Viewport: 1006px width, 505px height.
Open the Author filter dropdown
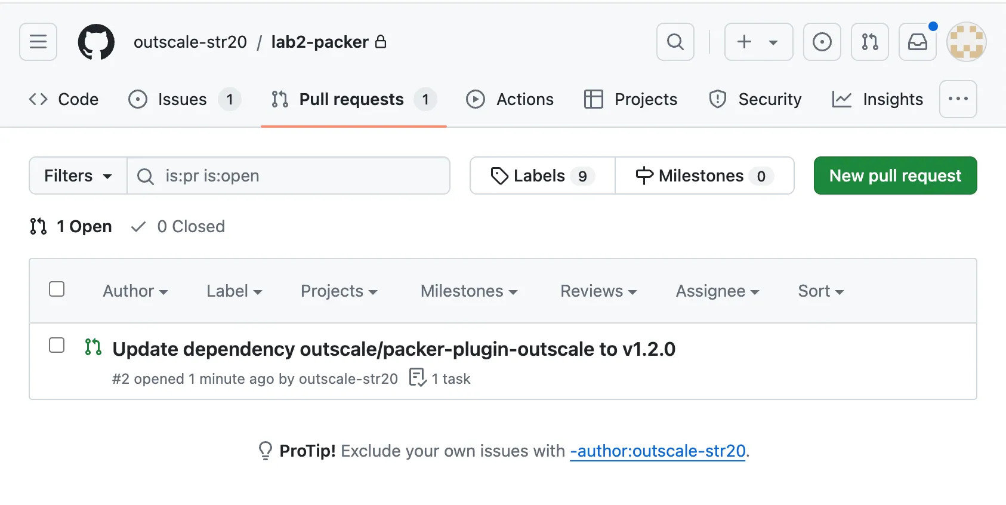(x=135, y=291)
